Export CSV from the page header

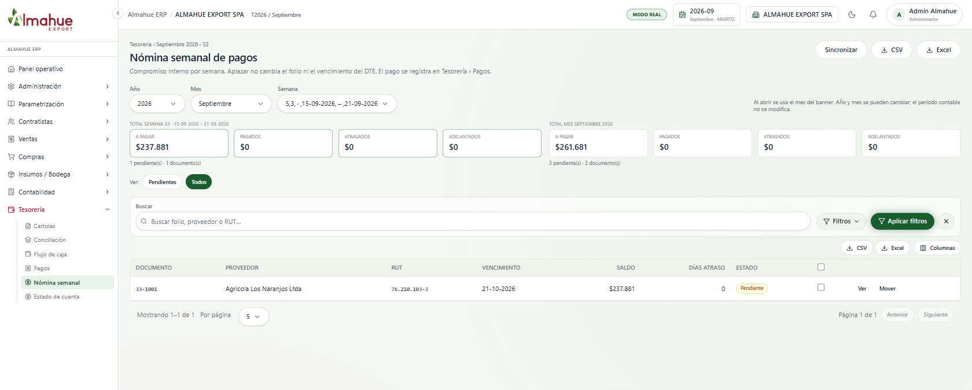(892, 50)
